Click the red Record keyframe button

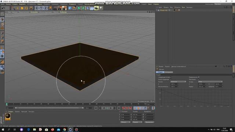pos(123,108)
